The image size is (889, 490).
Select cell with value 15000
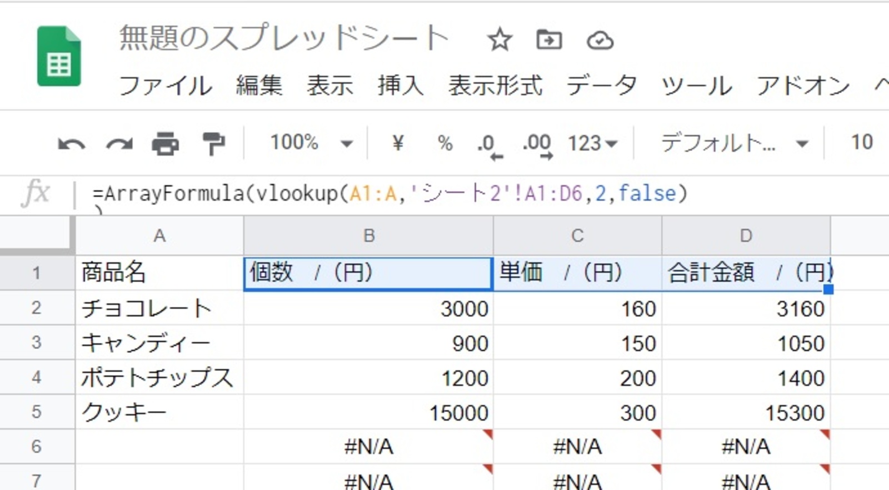pos(368,412)
